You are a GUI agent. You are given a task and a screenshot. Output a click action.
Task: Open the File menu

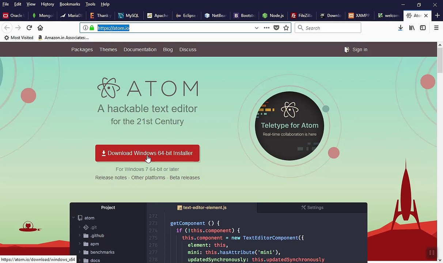[5, 4]
